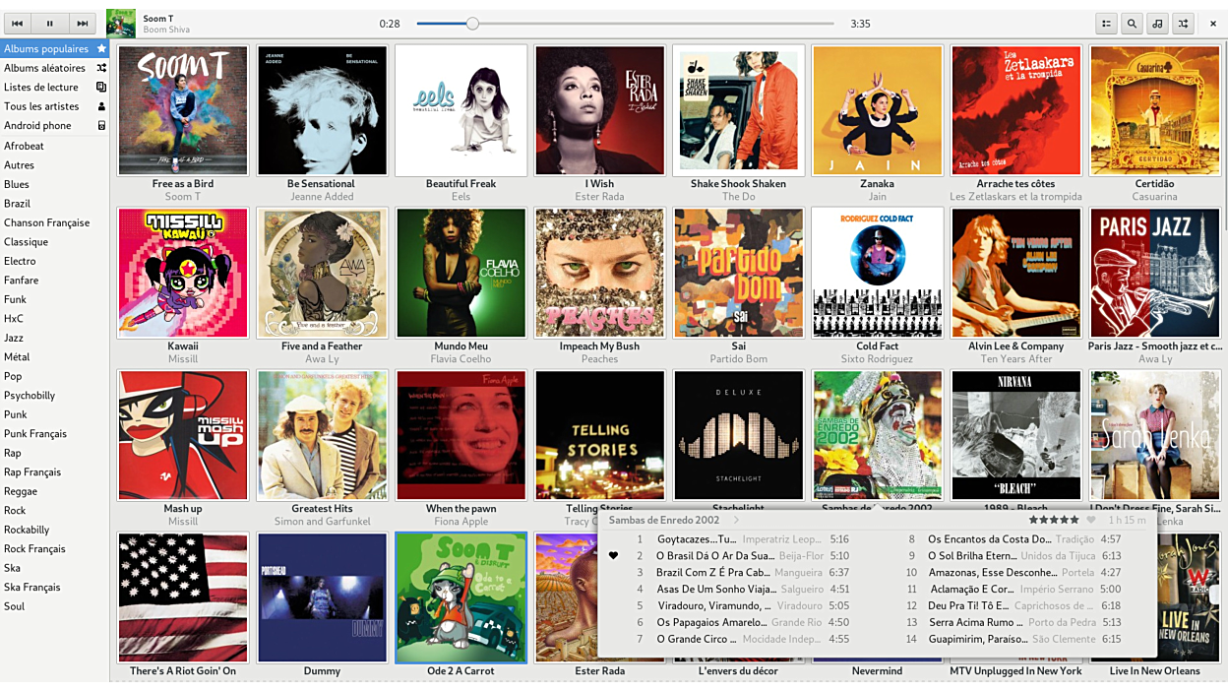Click the now-playing Soom T cover thumbnail
The height and width of the screenshot is (691, 1228).
click(121, 24)
